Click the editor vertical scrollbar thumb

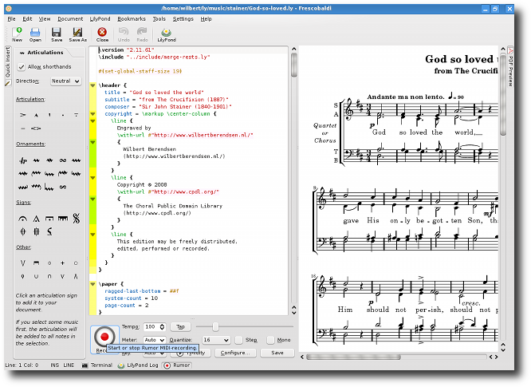293,65
